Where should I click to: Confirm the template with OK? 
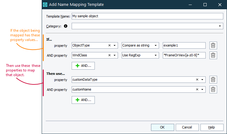coord(162,127)
